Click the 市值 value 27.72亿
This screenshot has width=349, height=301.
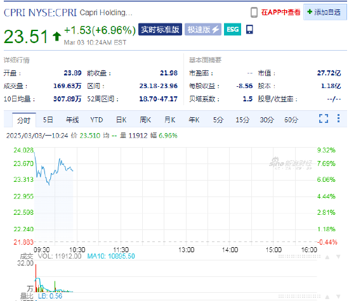[329, 73]
